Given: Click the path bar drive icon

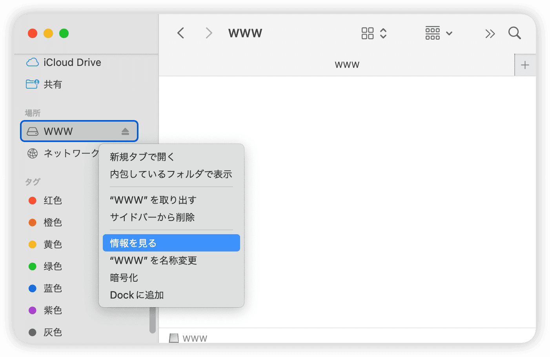Looking at the screenshot, I should (x=174, y=338).
